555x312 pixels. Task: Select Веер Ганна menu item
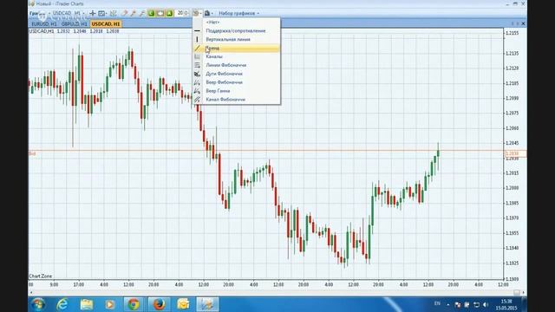point(237,91)
